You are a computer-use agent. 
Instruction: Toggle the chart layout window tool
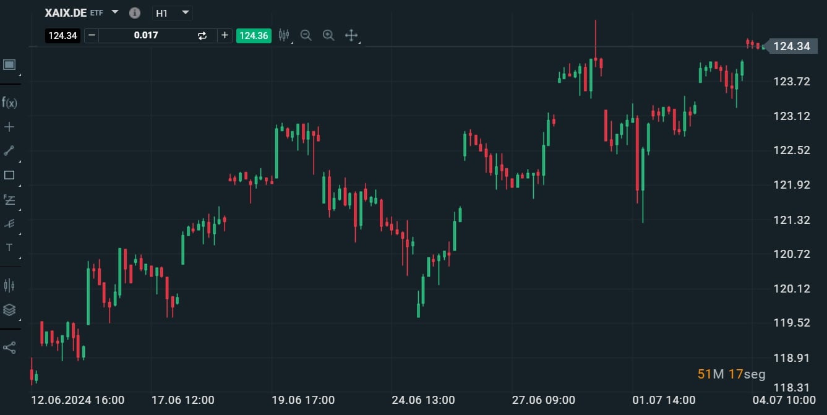point(9,64)
